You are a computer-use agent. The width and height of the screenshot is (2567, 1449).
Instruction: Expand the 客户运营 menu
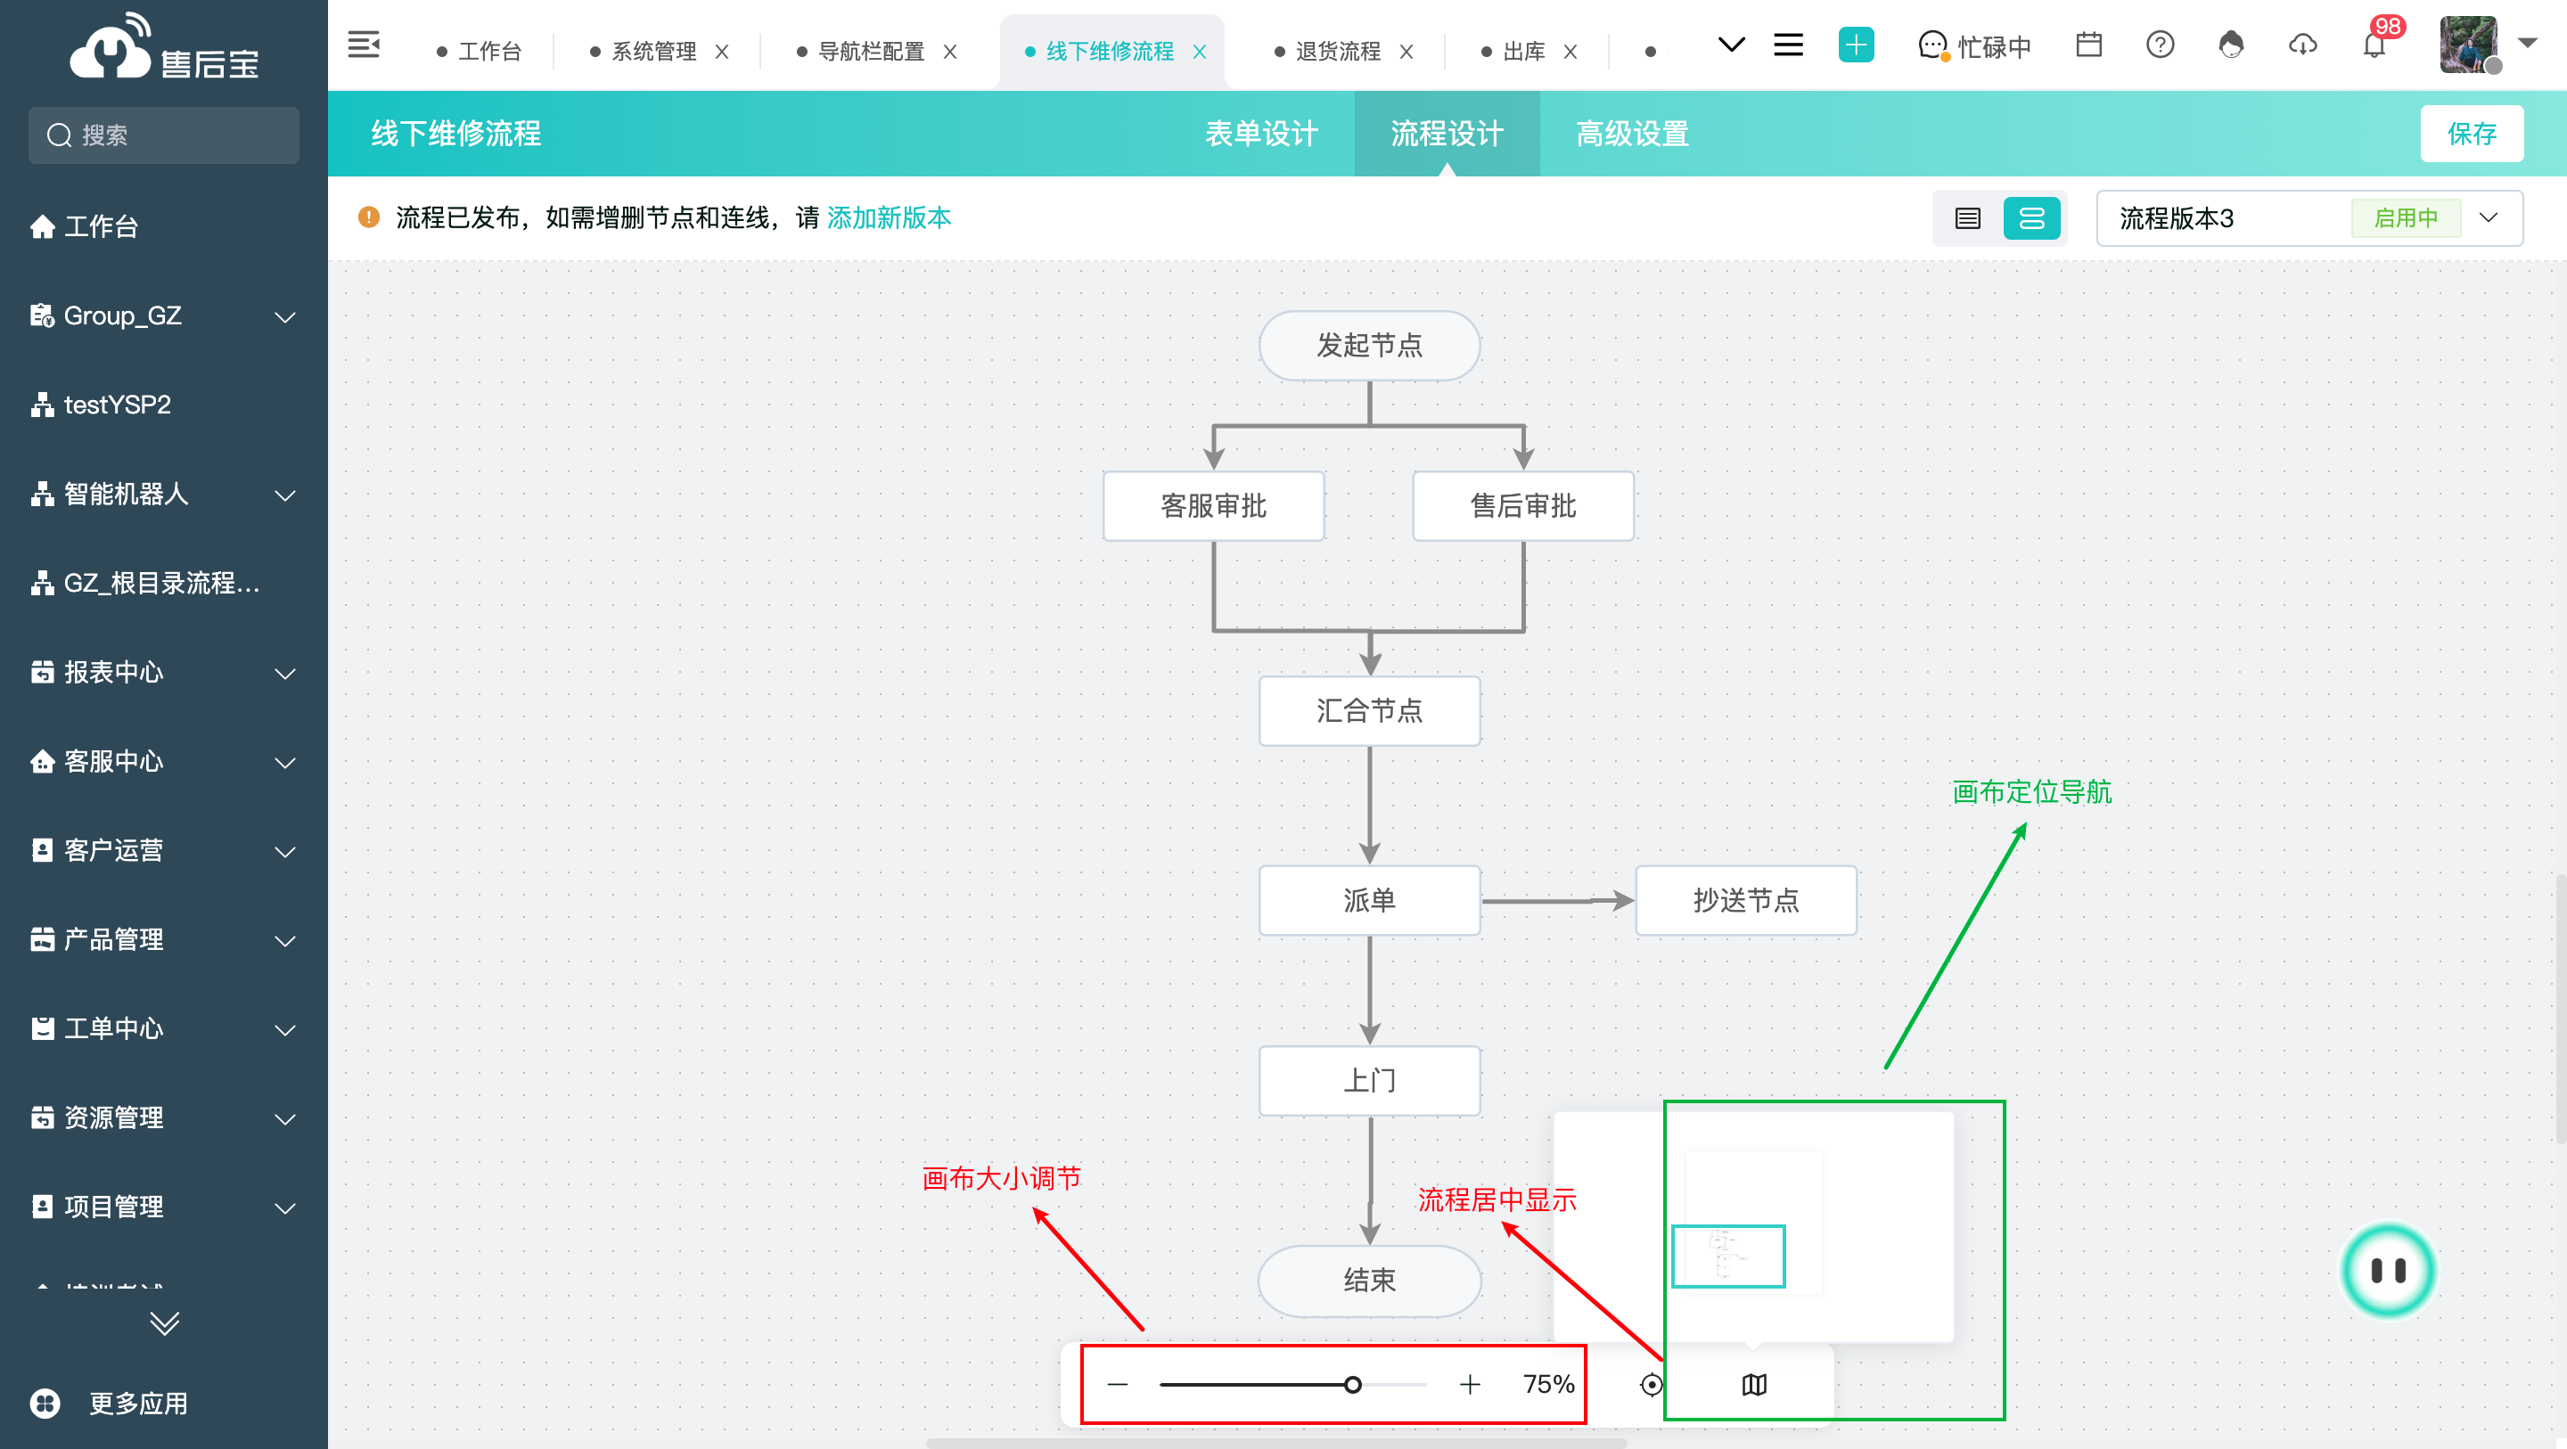pos(285,851)
